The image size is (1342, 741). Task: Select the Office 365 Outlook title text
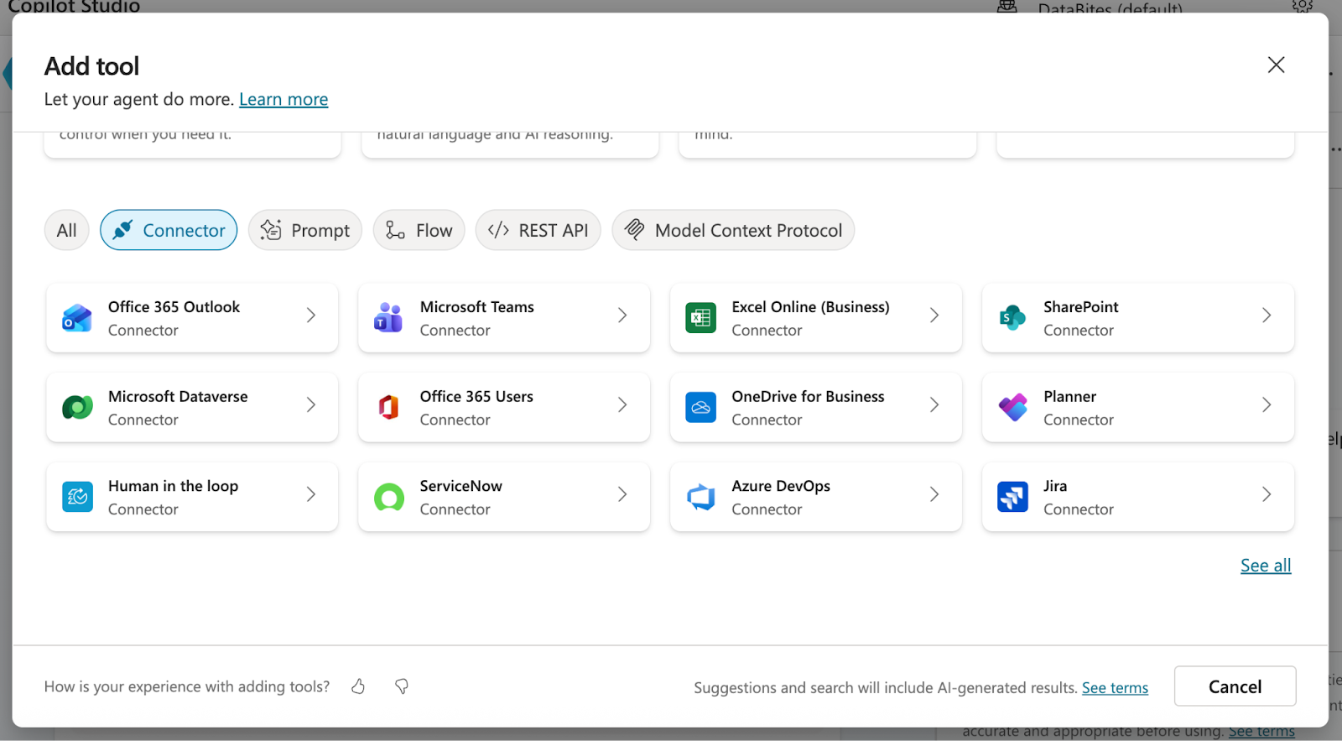[174, 307]
